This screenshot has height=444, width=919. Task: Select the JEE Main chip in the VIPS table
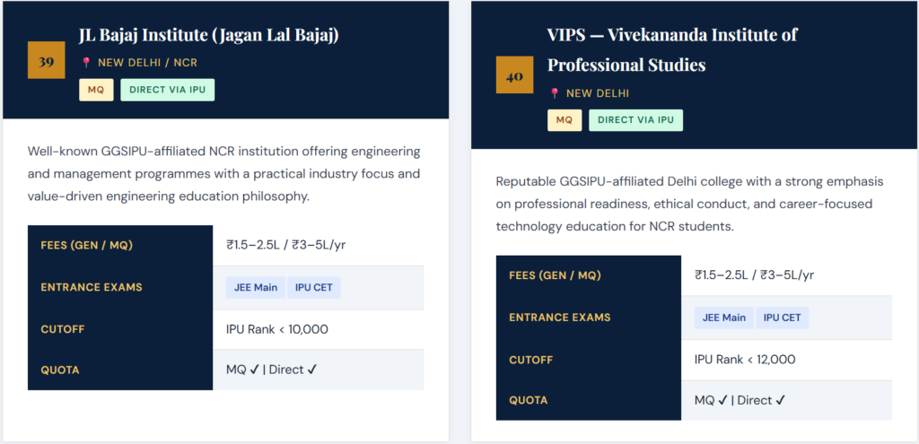[724, 318]
